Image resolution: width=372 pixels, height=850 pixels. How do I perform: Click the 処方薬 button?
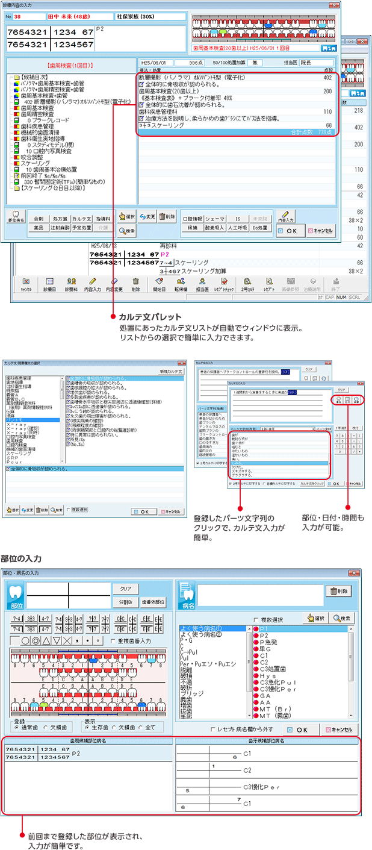point(59,218)
